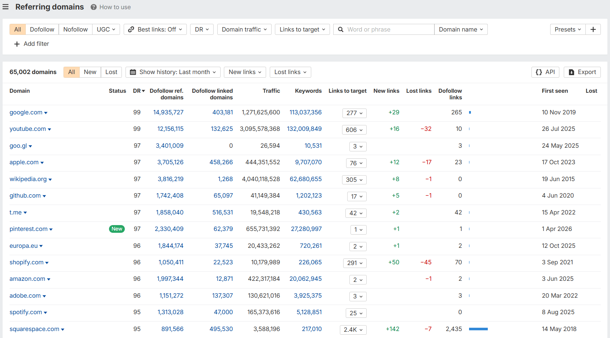The width and height of the screenshot is (610, 338).
Task: Open the Lost links dropdown
Action: pos(290,72)
